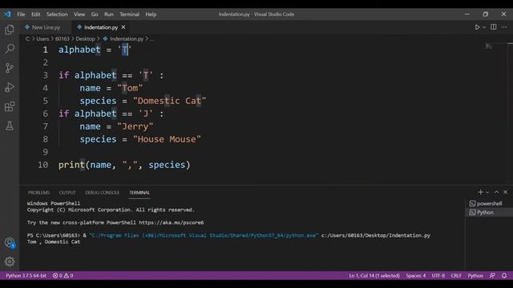Open the Explorer view in activity bar

click(10, 30)
